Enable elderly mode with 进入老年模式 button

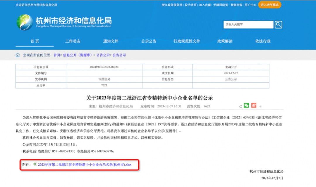[x=269, y=5]
